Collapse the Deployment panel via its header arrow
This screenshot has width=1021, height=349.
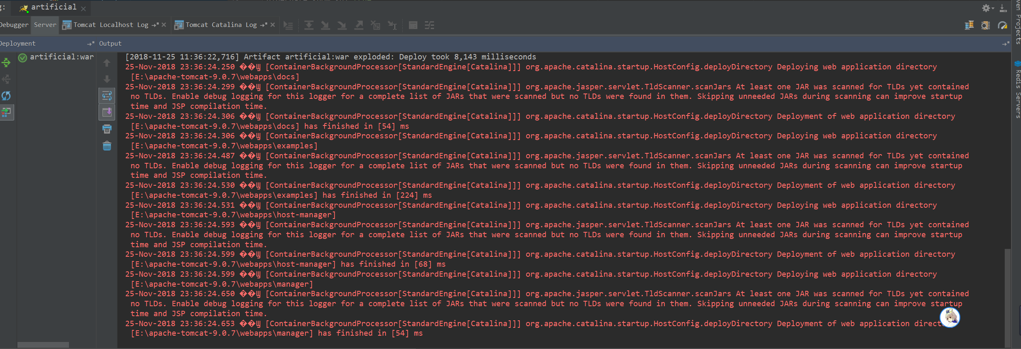(x=91, y=44)
